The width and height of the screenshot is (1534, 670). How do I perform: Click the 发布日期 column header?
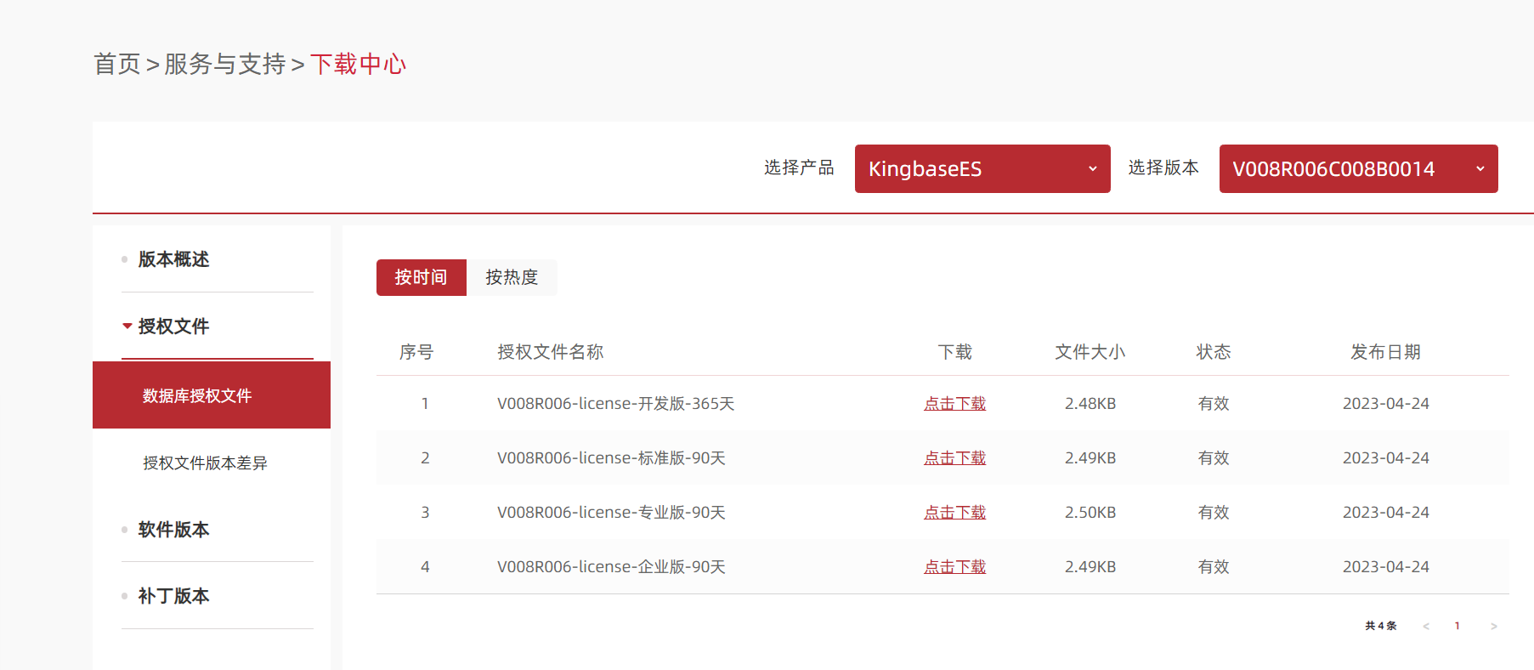[x=1385, y=352]
